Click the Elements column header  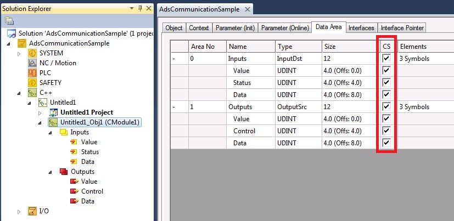coord(425,47)
